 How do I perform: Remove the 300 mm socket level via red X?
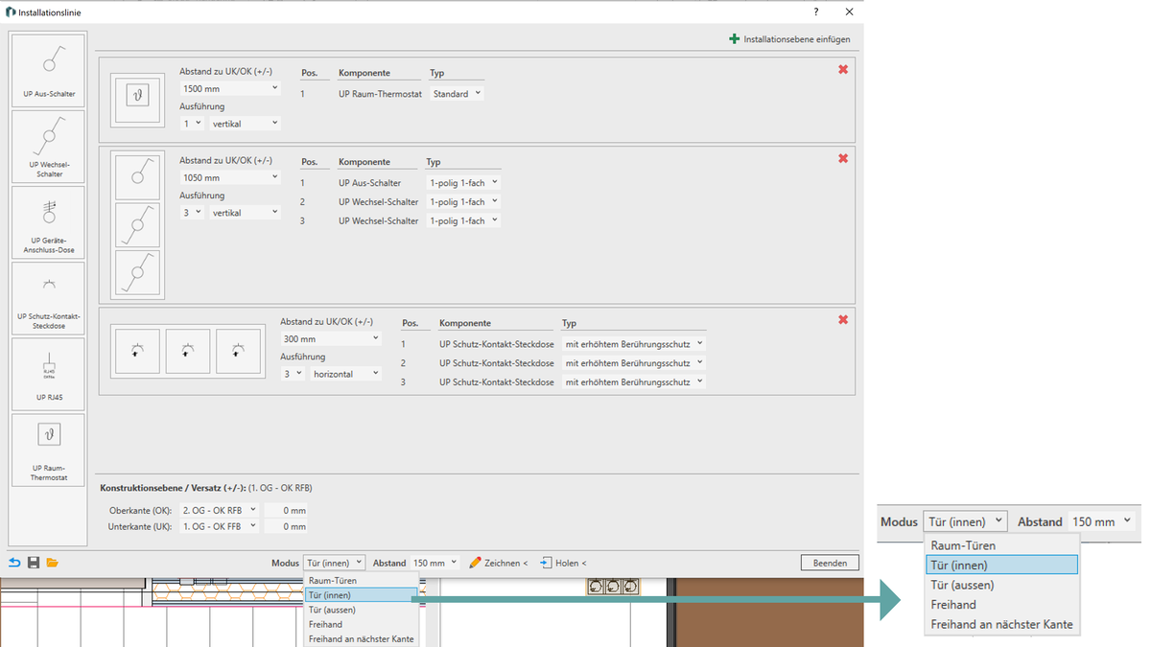(843, 320)
